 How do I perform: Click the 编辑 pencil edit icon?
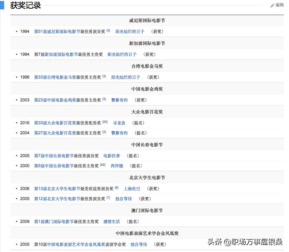pos(272,6)
